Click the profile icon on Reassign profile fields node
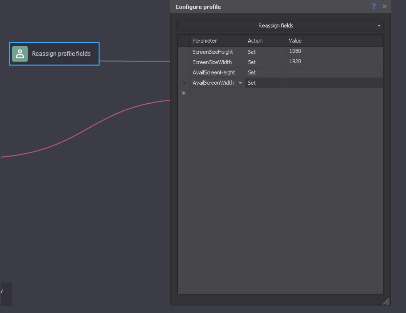Image resolution: width=406 pixels, height=313 pixels. pyautogui.click(x=20, y=54)
